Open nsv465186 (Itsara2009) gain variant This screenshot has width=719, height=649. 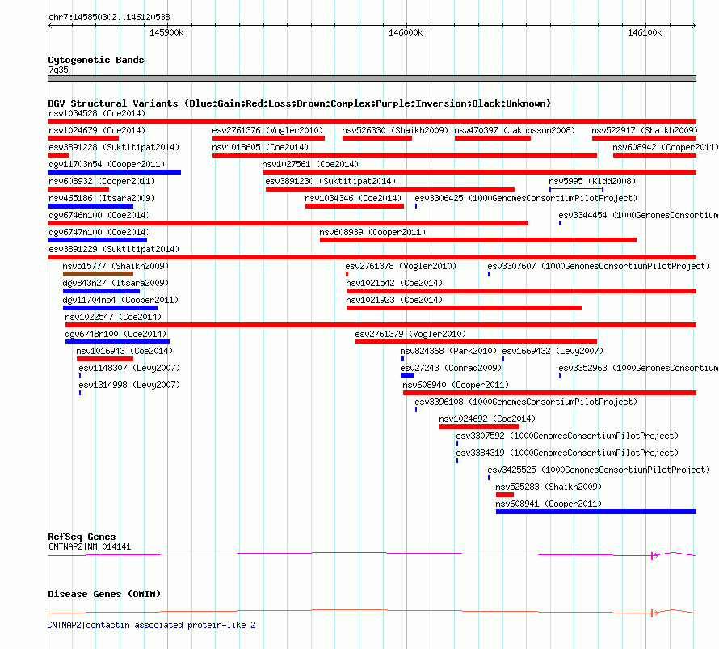click(102, 198)
